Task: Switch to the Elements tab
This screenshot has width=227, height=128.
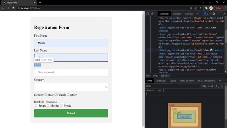Action: point(164,14)
